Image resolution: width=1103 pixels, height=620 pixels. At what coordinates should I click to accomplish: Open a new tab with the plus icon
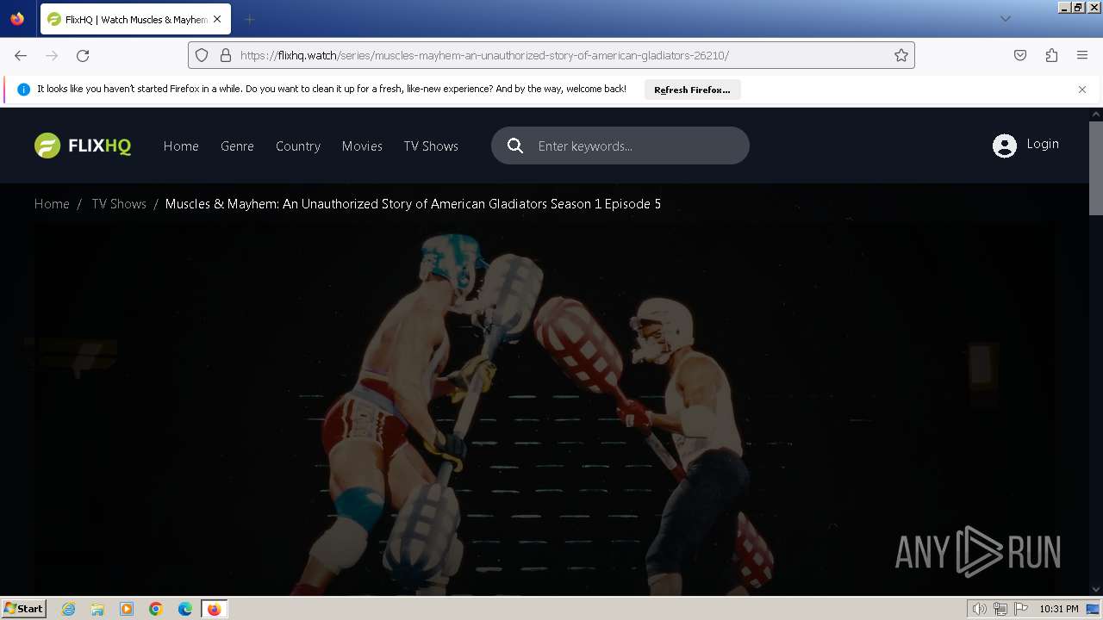click(x=249, y=19)
